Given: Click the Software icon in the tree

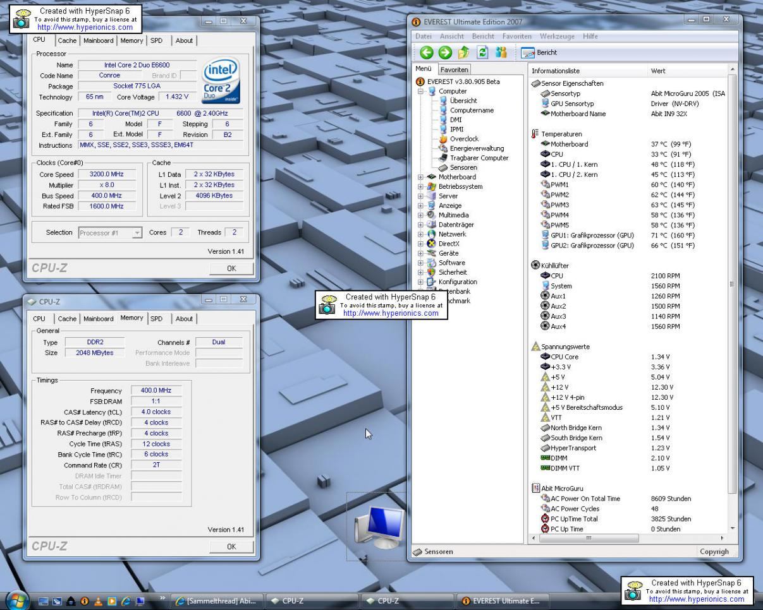Looking at the screenshot, I should pos(432,263).
